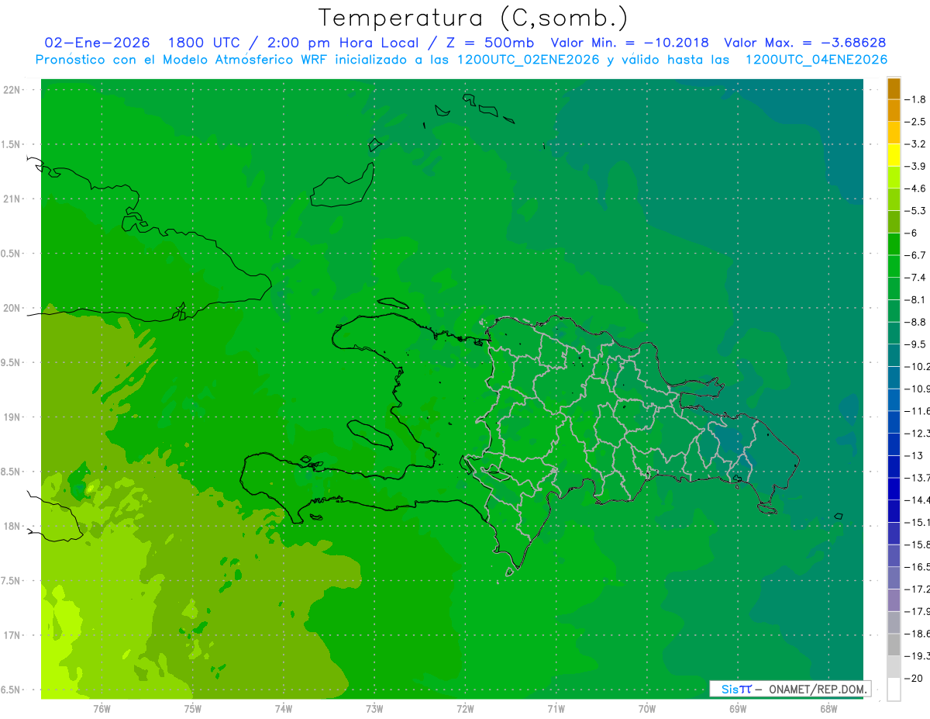The height and width of the screenshot is (719, 930).
Task: Click the '68W' longitude label
Action: click(828, 709)
